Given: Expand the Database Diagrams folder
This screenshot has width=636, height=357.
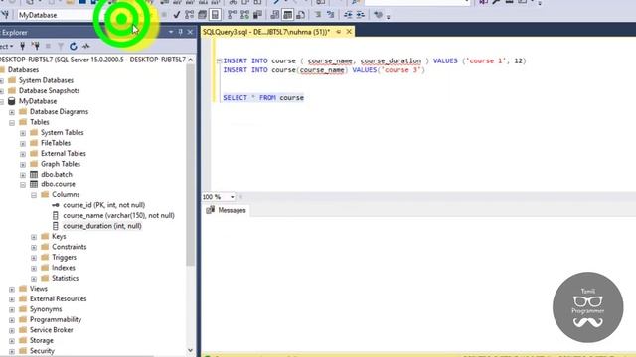Looking at the screenshot, I should click(x=12, y=112).
